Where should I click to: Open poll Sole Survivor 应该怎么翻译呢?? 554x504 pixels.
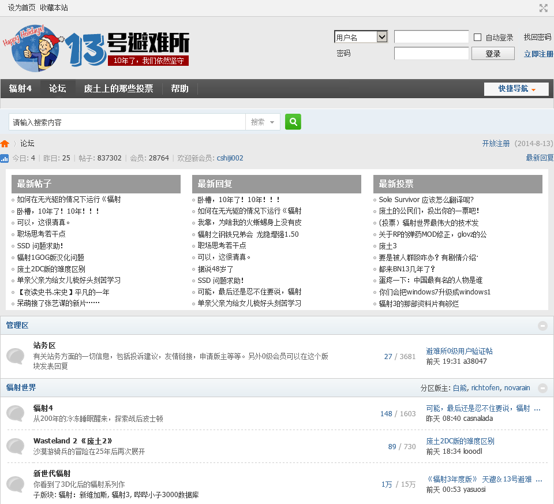click(x=426, y=200)
